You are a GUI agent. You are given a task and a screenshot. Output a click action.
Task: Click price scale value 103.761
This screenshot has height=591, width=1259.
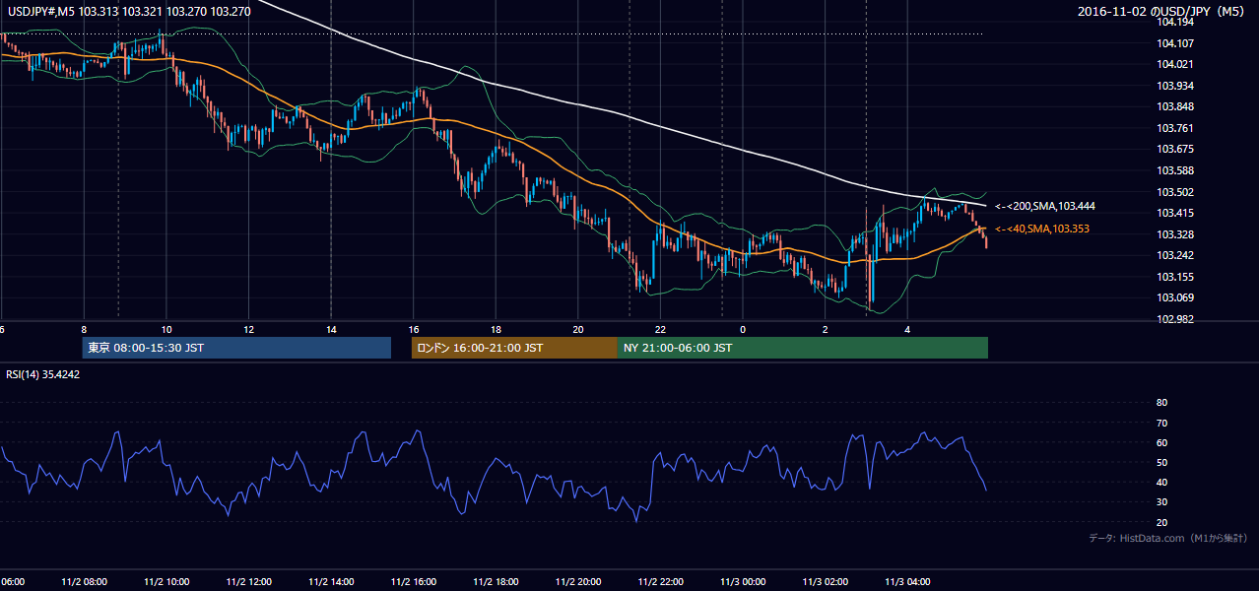pyautogui.click(x=1175, y=128)
